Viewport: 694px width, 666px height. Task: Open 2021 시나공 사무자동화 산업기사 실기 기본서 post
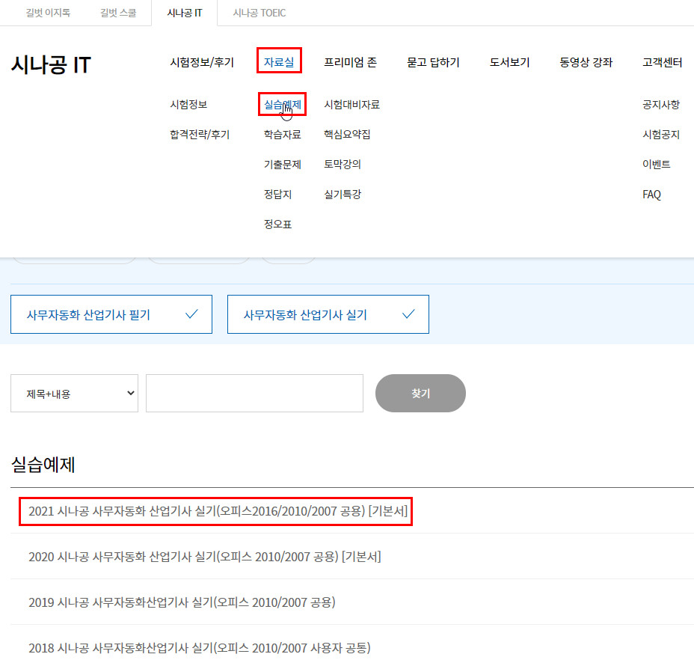(x=218, y=511)
